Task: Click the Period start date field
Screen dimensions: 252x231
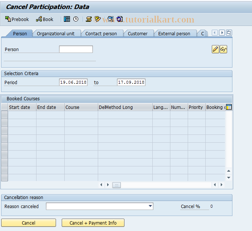Action: pyautogui.click(x=73, y=82)
